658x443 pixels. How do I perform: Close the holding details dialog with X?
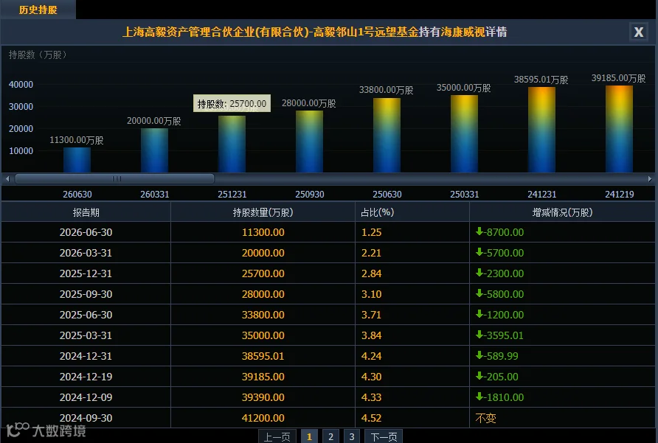[639, 32]
